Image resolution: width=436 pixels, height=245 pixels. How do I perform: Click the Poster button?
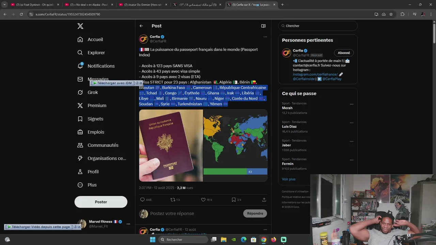pos(101,202)
